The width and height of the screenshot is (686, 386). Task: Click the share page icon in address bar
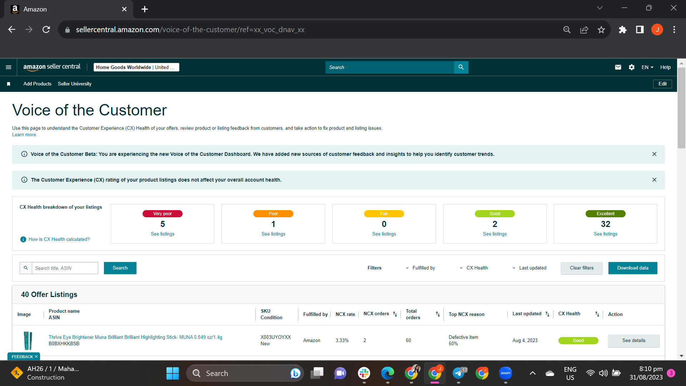(x=584, y=30)
